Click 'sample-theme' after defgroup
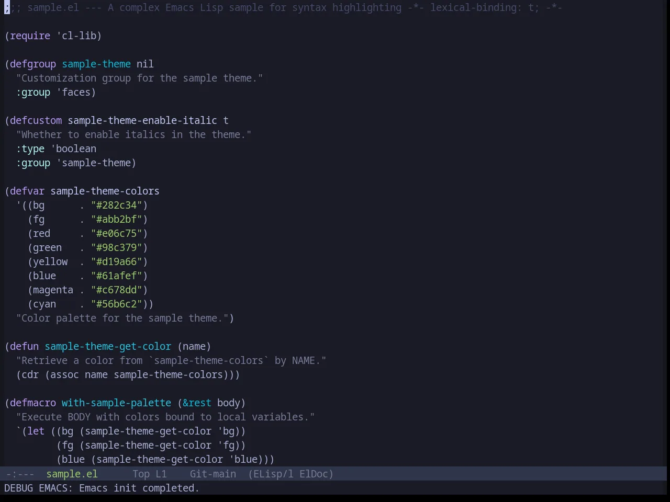 [96, 64]
